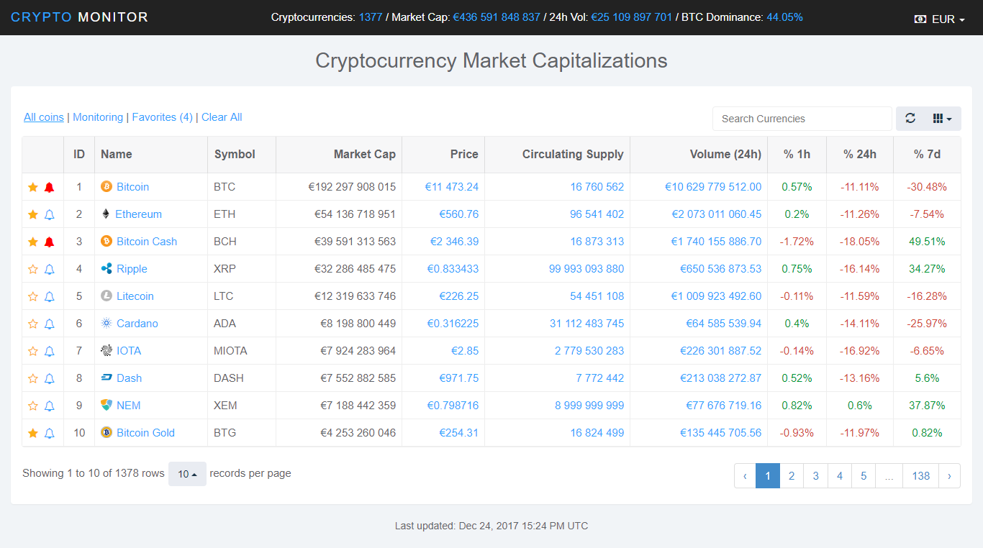Click the Bitcoin Cash coin logo icon

click(x=107, y=242)
